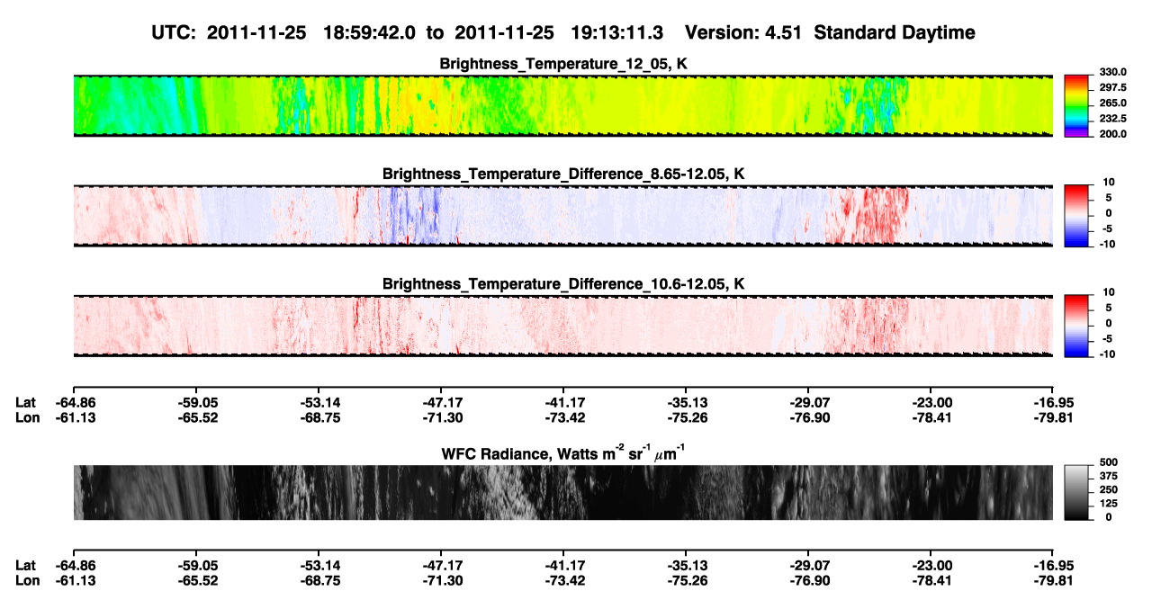Click latitude -41.17 beneath the WFC Radiance axis
Image resolution: width=1170 pixels, height=600 pixels.
(563, 565)
